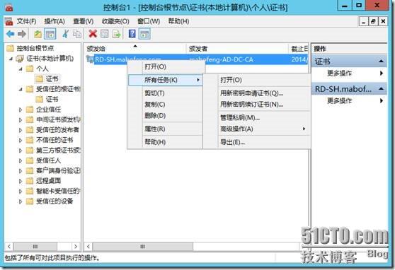Open the 帮助(H) menu in menu bar
The image size is (395, 270).
point(179,21)
